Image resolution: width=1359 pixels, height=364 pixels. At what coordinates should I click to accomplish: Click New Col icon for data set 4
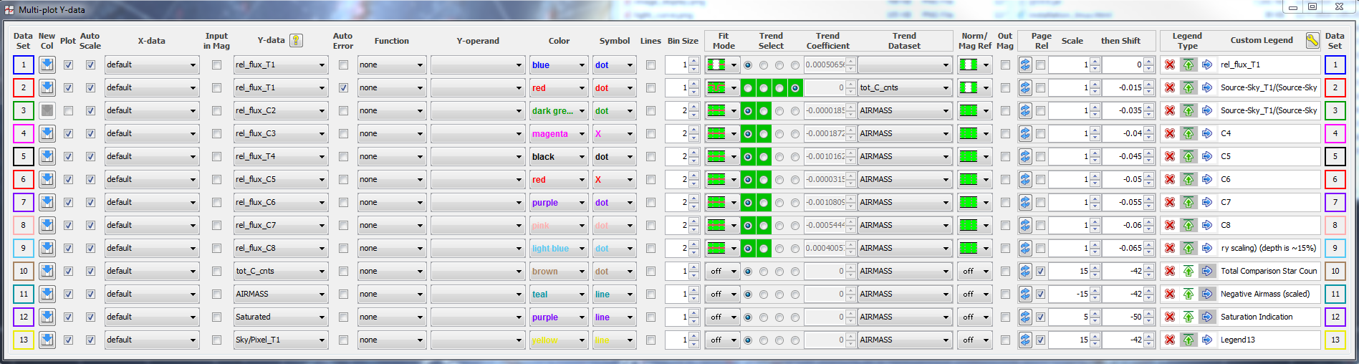[47, 133]
